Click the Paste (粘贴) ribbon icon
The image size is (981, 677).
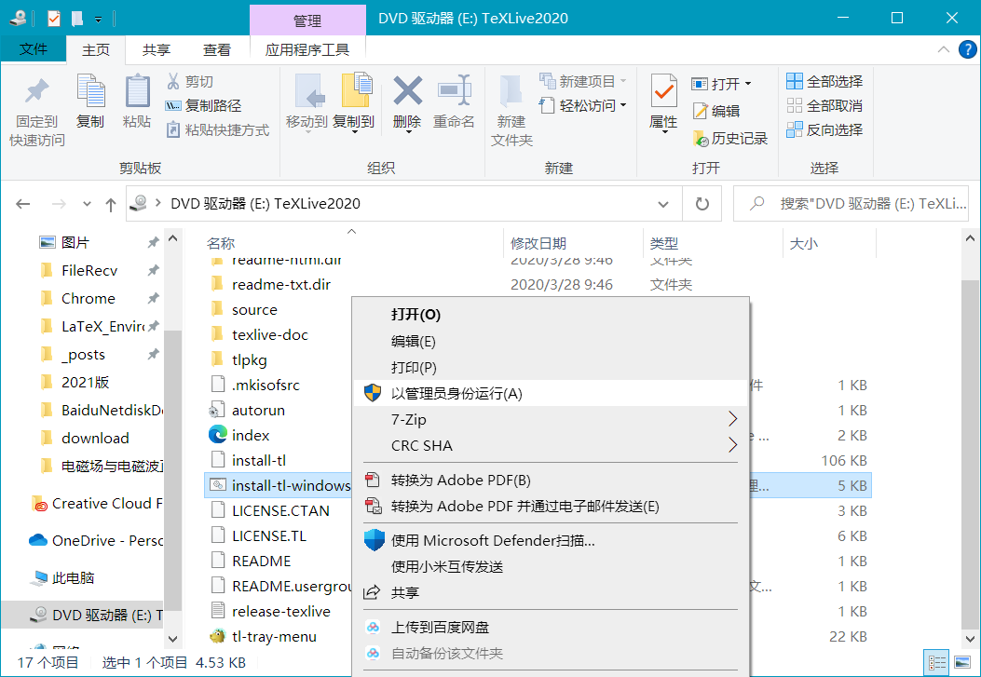tap(138, 105)
